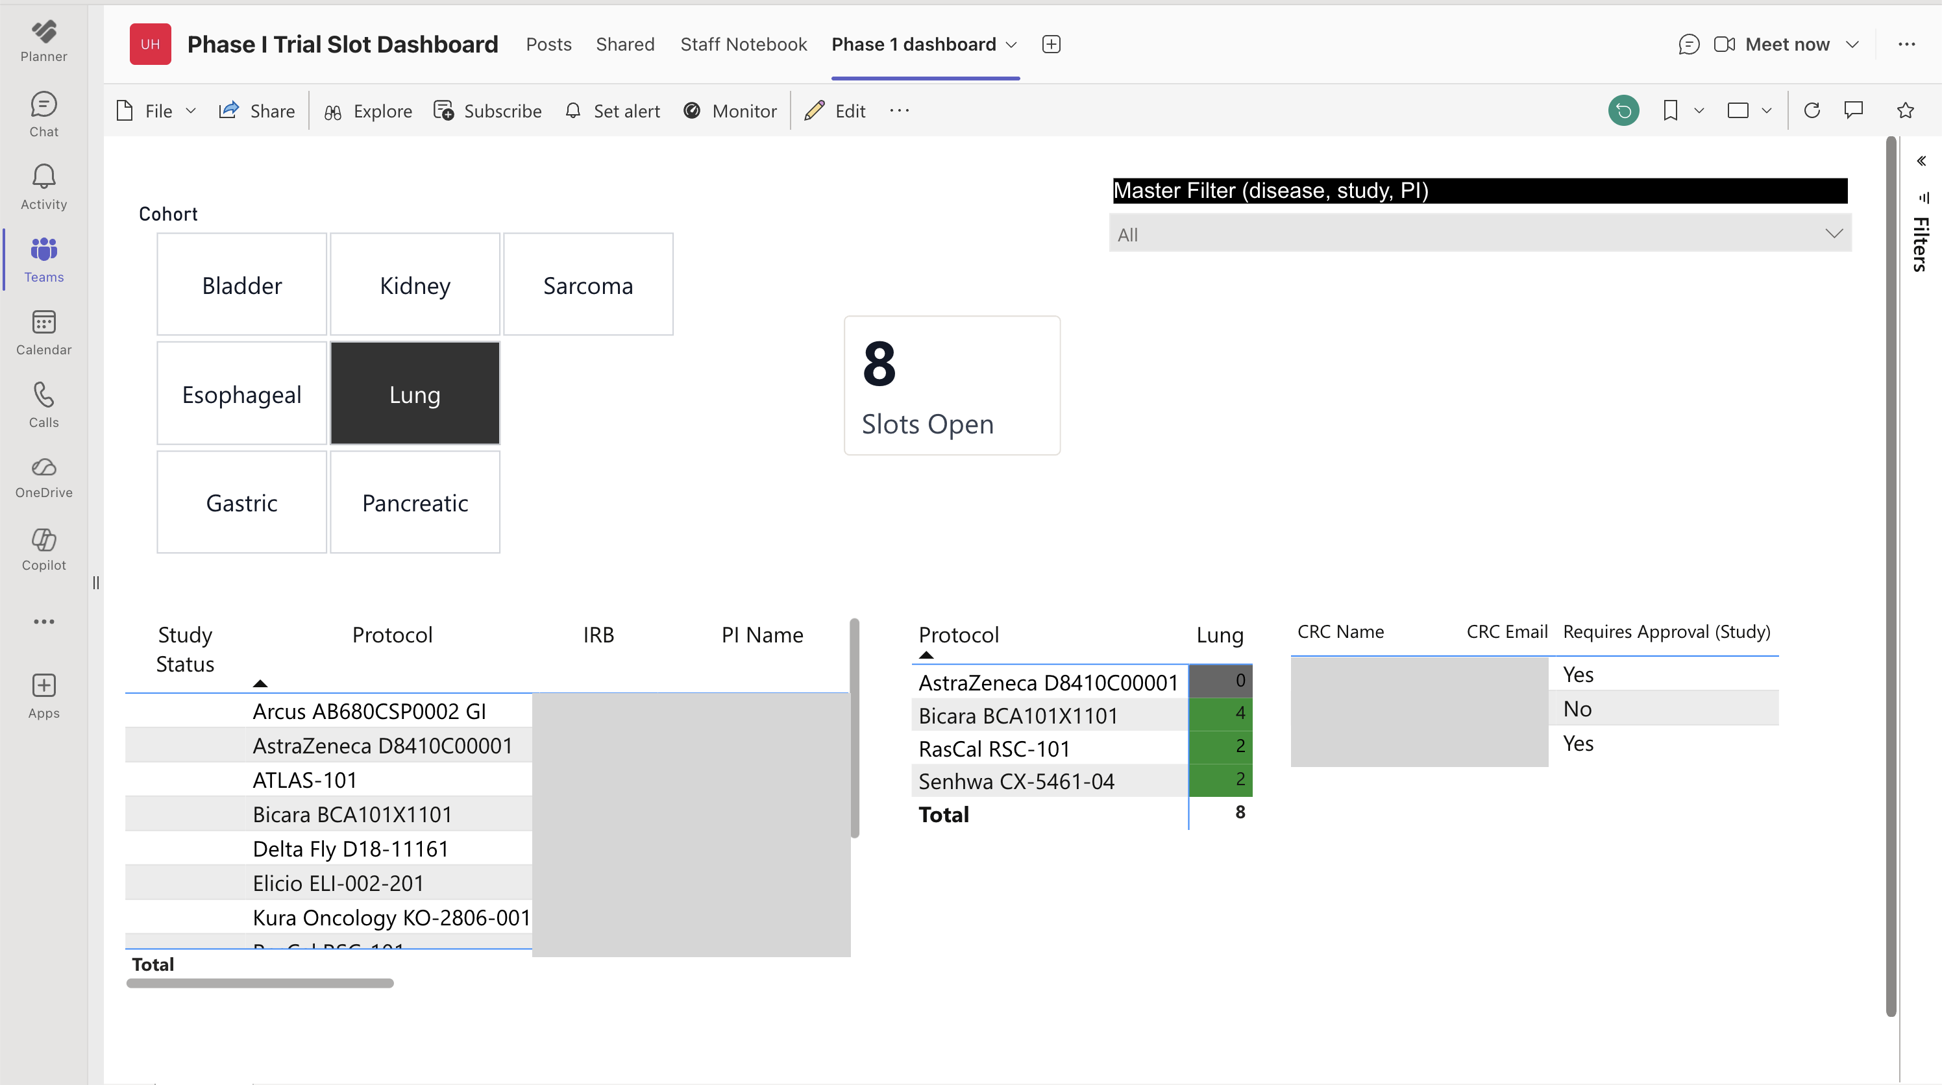Click Edit with pencil icon

pyautogui.click(x=835, y=111)
